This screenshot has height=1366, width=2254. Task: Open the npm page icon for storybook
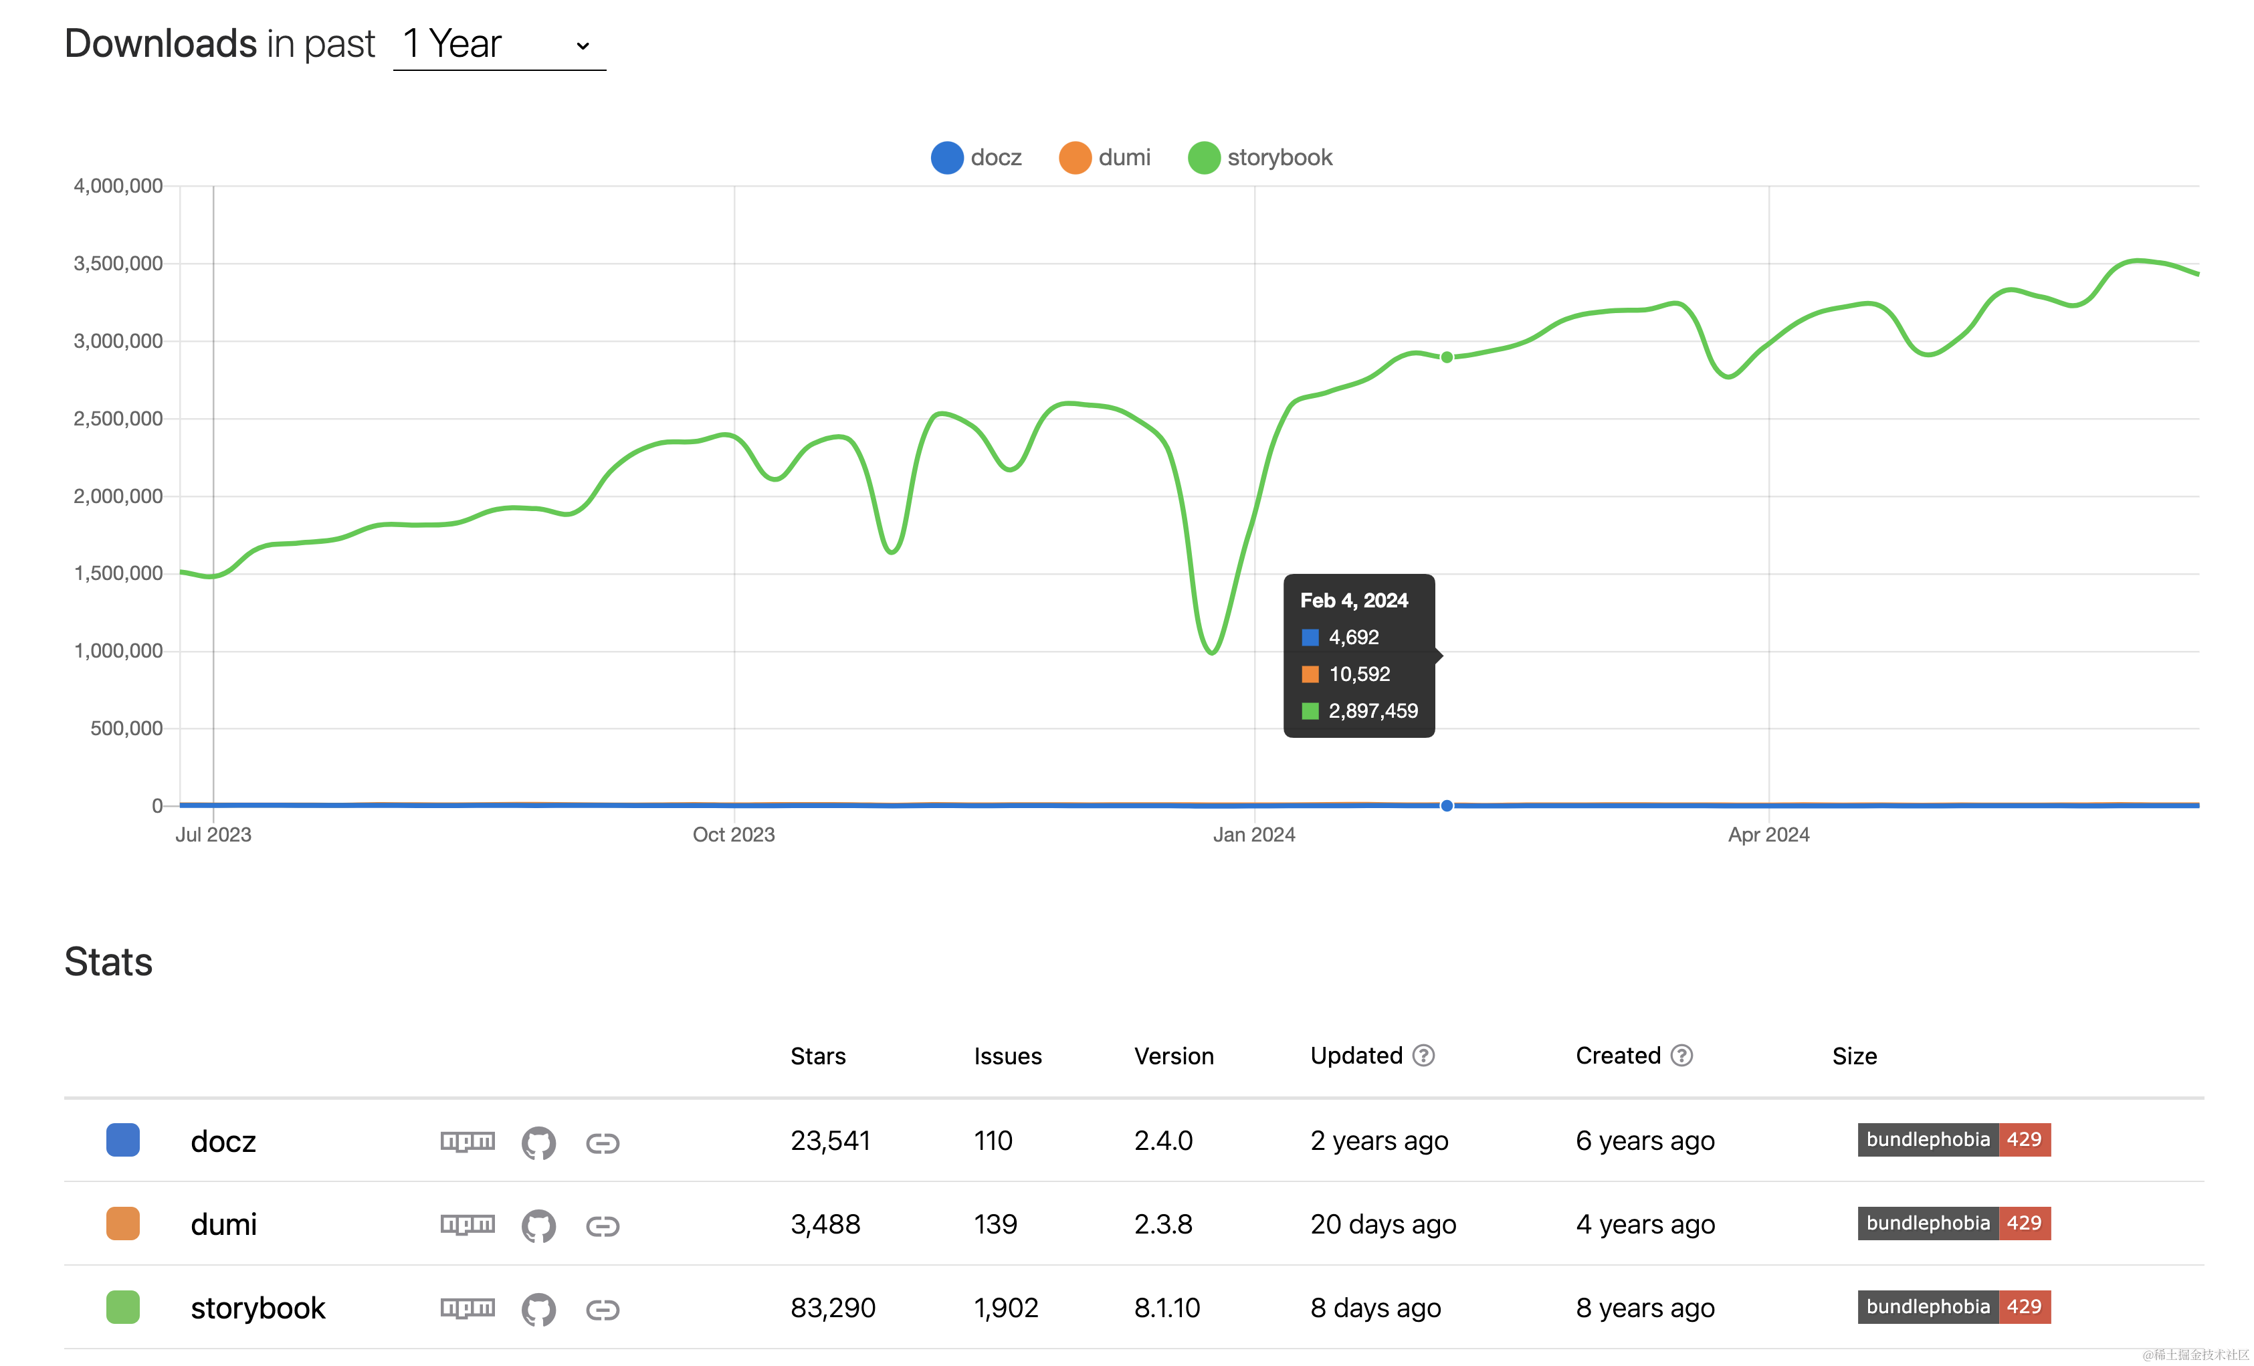pos(468,1308)
